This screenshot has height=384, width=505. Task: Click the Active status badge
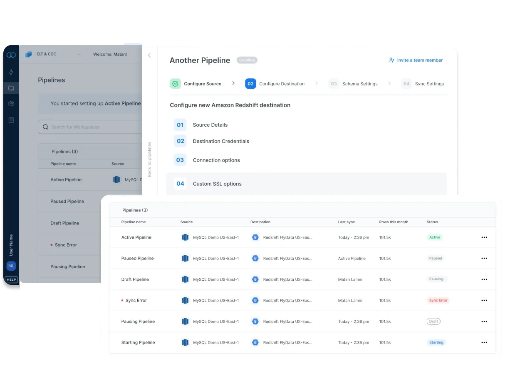(x=435, y=237)
